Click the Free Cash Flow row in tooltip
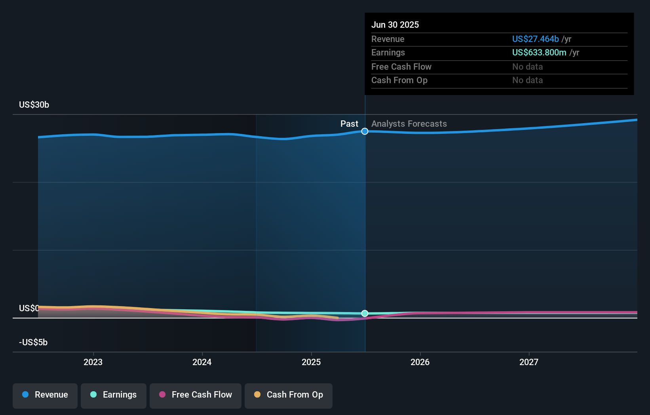The image size is (650, 415). click(x=499, y=67)
